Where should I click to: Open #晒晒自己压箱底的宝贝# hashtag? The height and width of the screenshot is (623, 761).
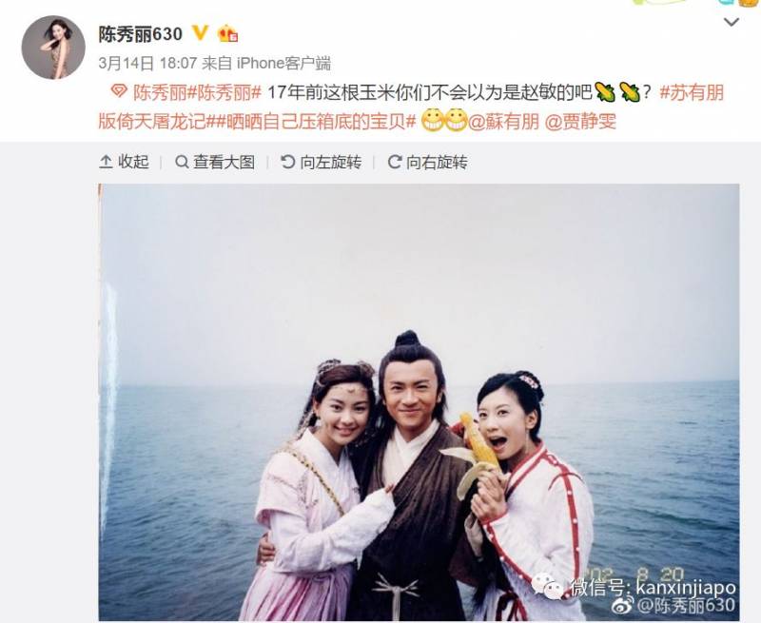point(312,122)
